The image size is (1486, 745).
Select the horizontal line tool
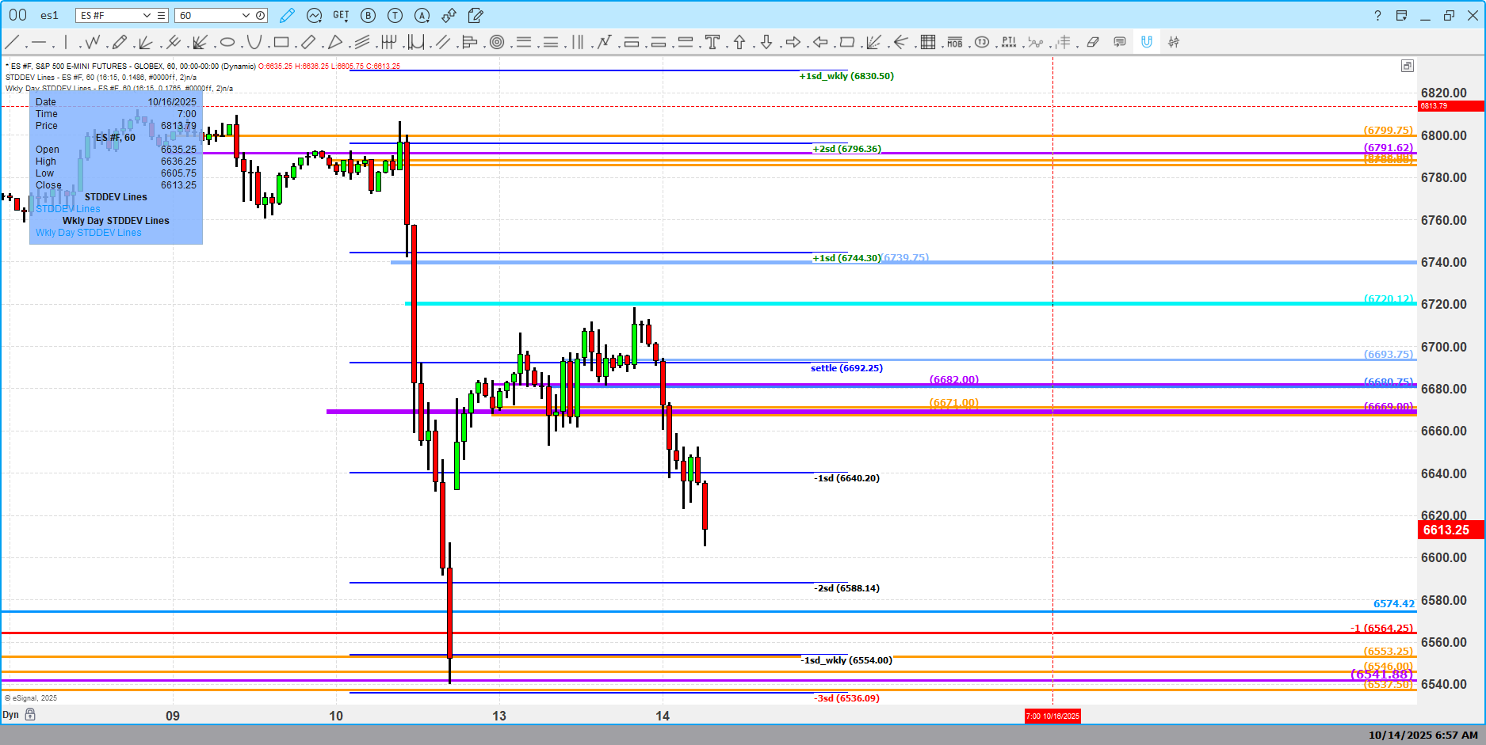[x=39, y=42]
